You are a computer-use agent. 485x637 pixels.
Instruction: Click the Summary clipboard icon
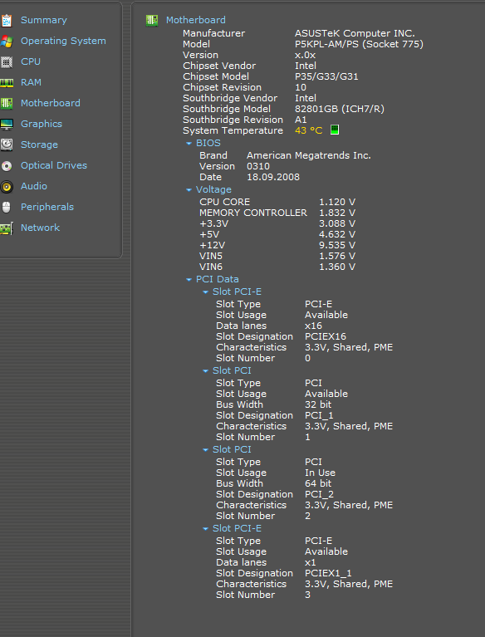point(7,20)
